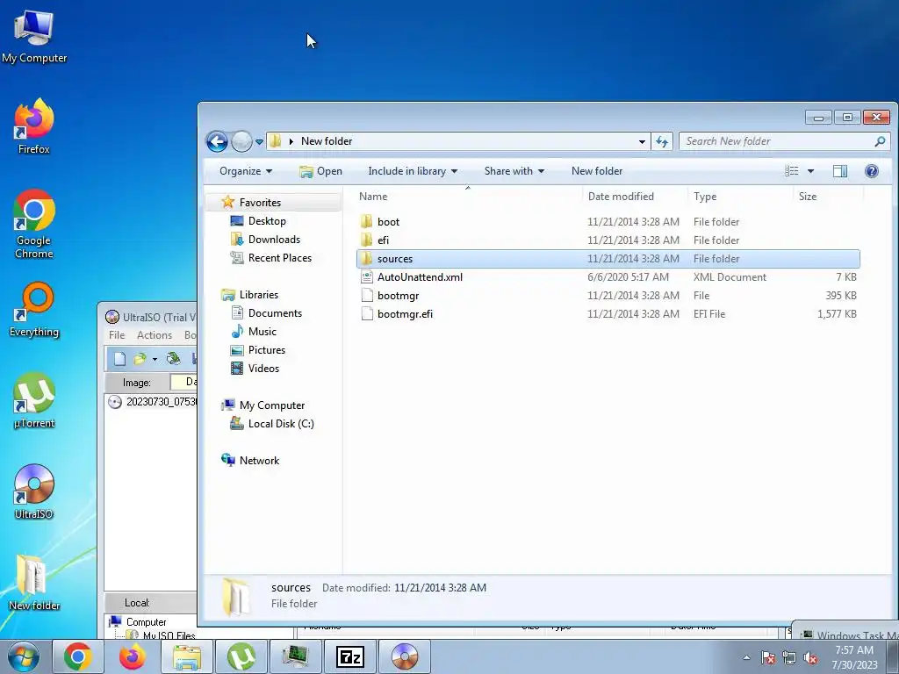
Task: Select the Google Chrome desktop shortcut
Action: coord(34,224)
